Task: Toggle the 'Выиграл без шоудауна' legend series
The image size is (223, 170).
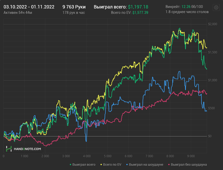Action: pyautogui.click(x=187, y=165)
